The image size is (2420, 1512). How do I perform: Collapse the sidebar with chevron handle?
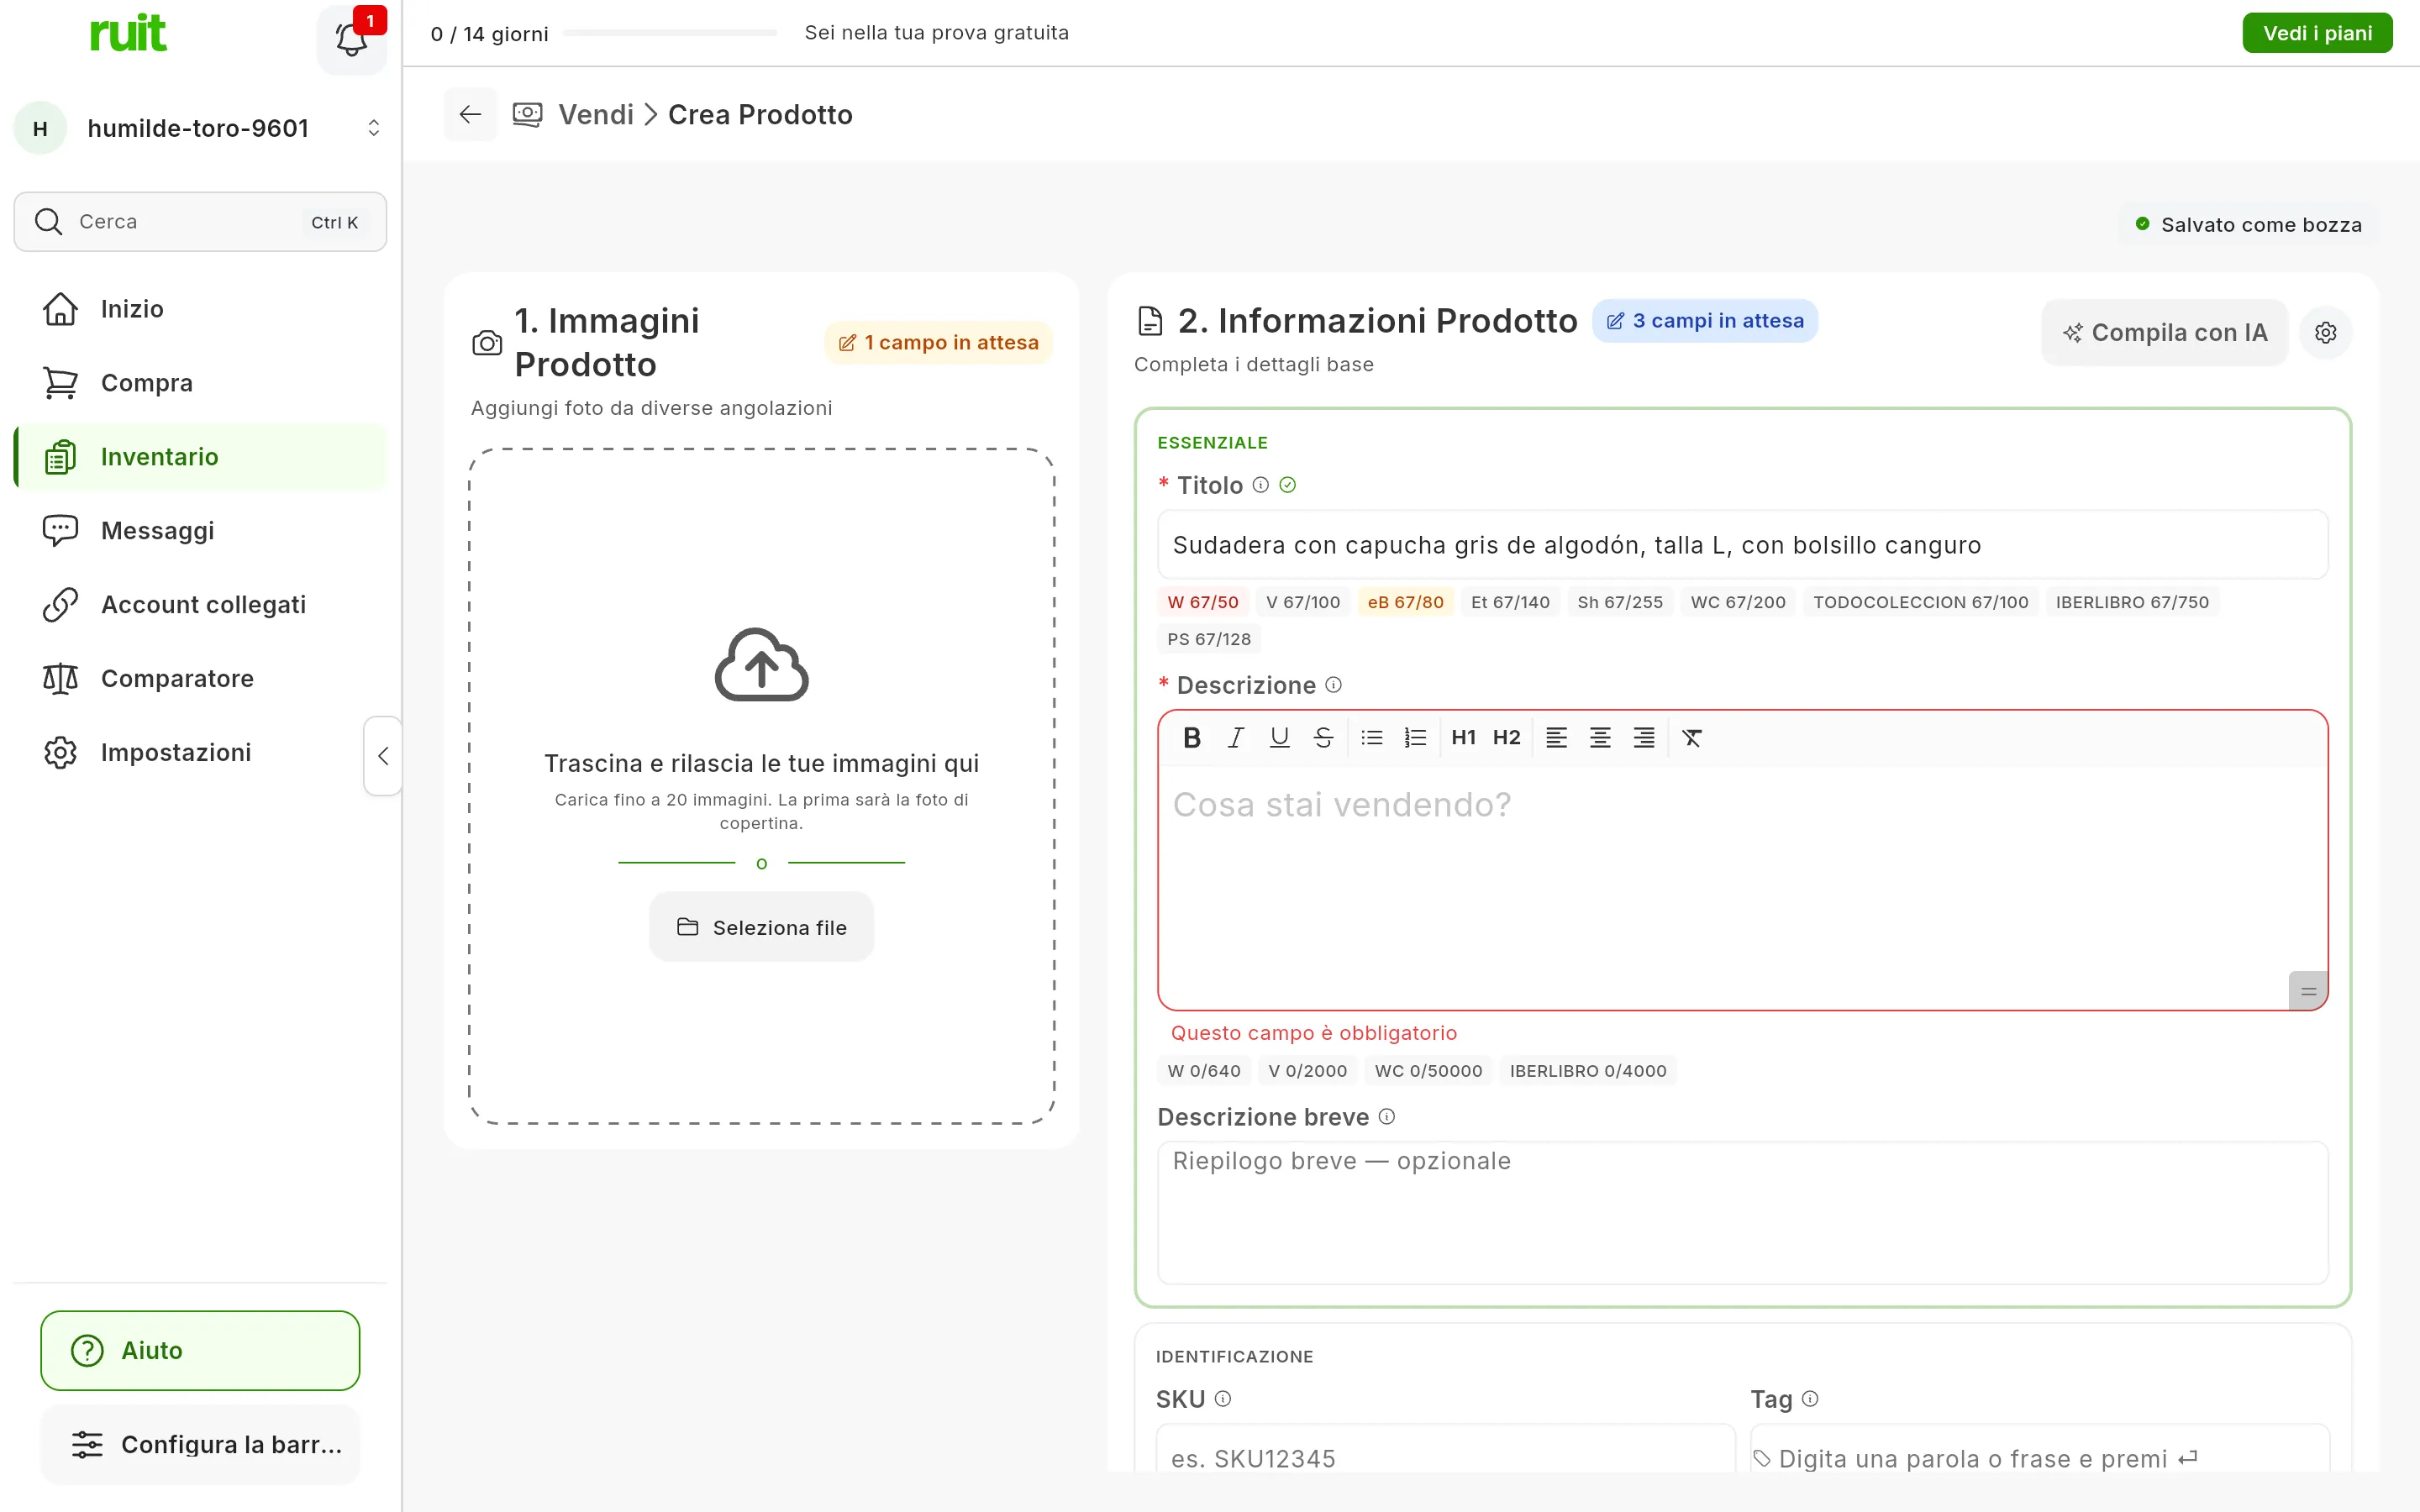point(383,756)
